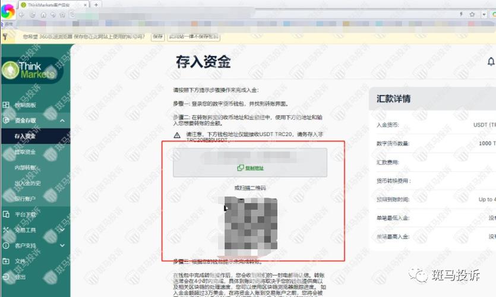Open 控制面板 menu item
The height and width of the screenshot is (297, 496).
point(26,105)
